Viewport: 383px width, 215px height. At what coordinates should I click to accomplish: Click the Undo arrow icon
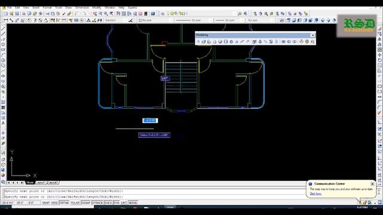point(77,14)
